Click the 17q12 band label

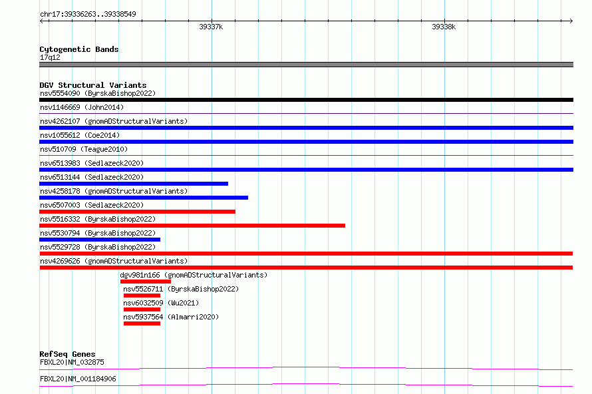(x=50, y=57)
